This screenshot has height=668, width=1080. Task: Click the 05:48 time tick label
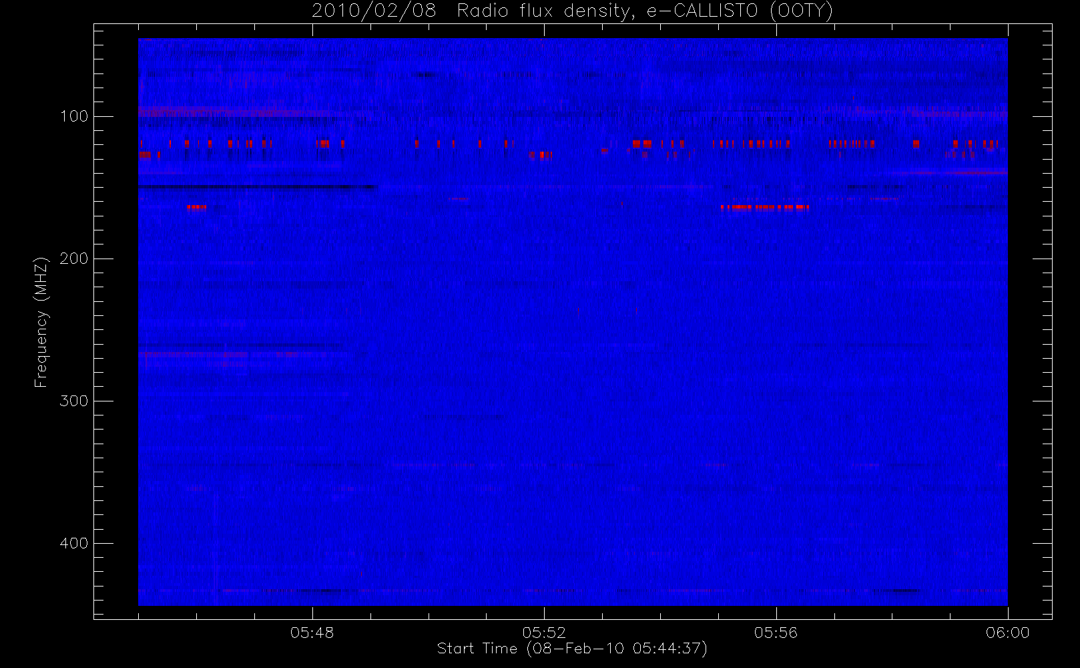312,633
